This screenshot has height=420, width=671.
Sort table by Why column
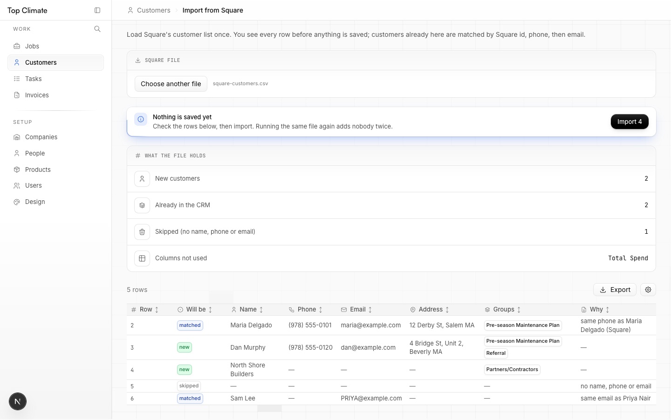click(596, 310)
